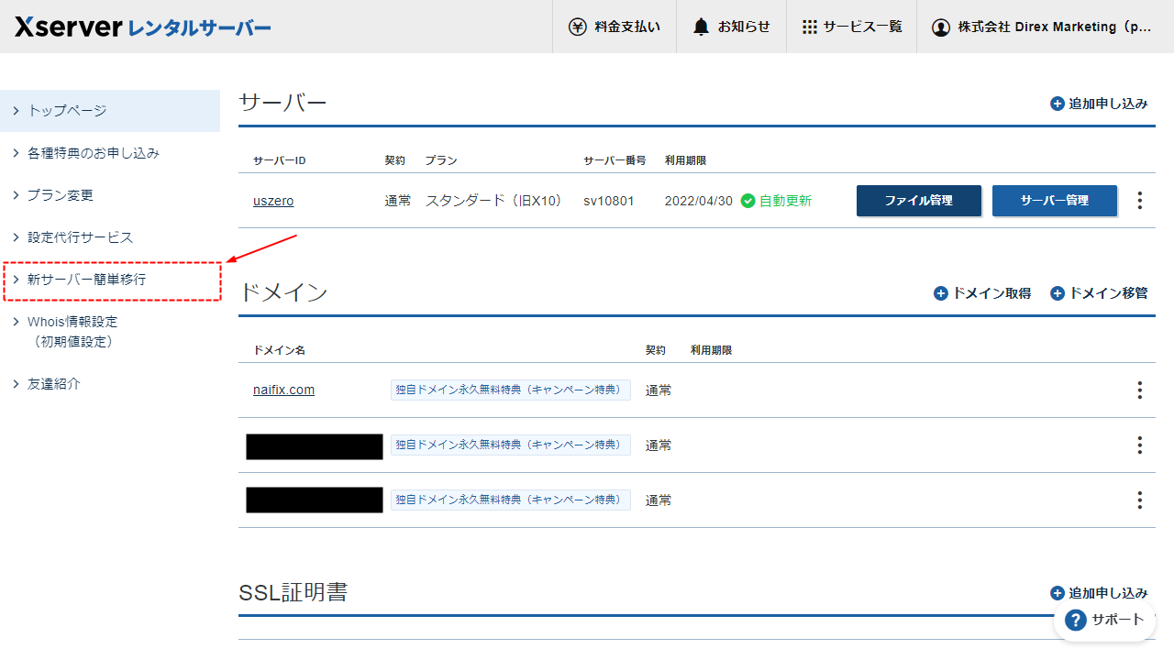
Task: Click ドメイン取得 link text
Action: 991,293
